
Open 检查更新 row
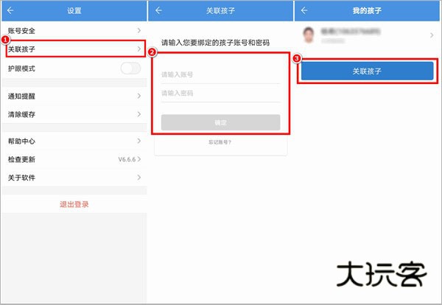click(x=74, y=160)
